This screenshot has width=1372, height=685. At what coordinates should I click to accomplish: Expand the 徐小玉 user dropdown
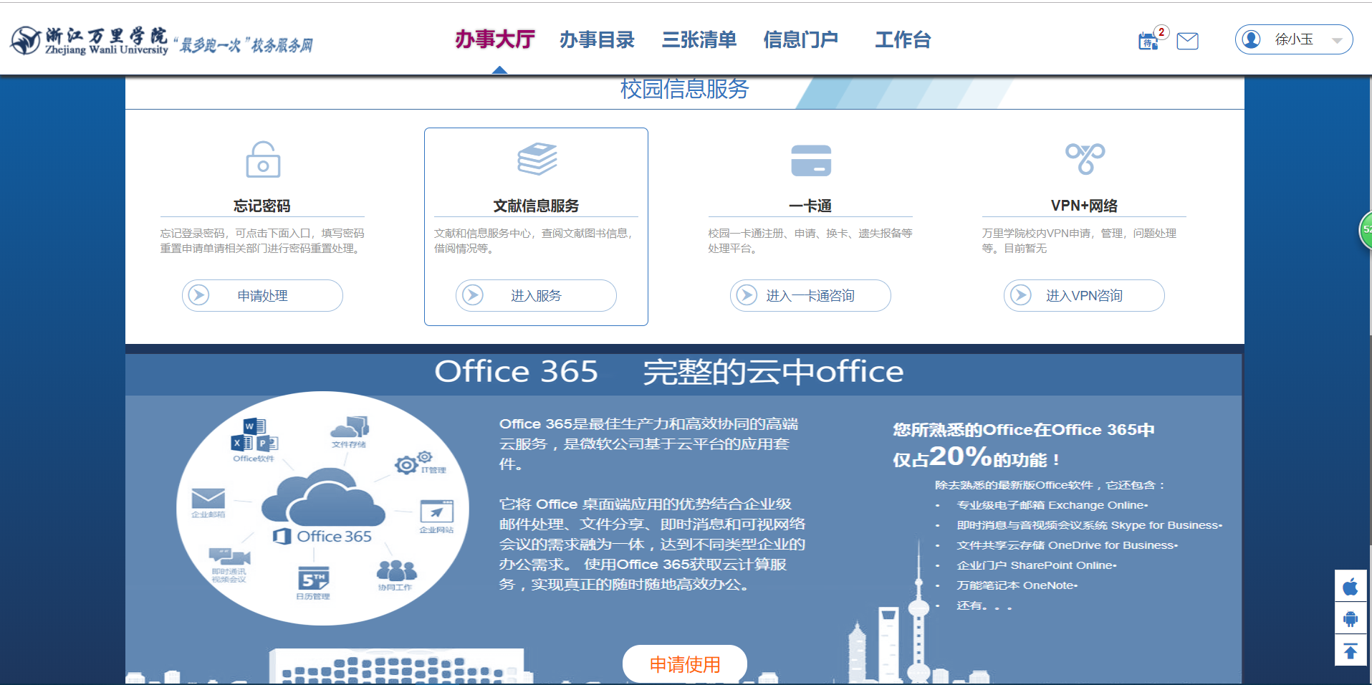[1336, 40]
